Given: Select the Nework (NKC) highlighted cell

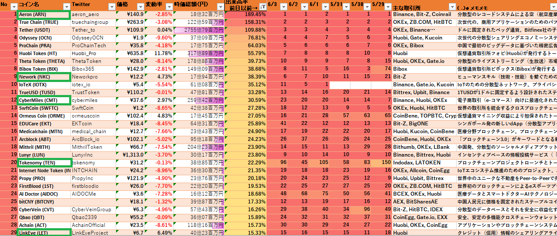Looking at the screenshot, I should click(x=43, y=77).
